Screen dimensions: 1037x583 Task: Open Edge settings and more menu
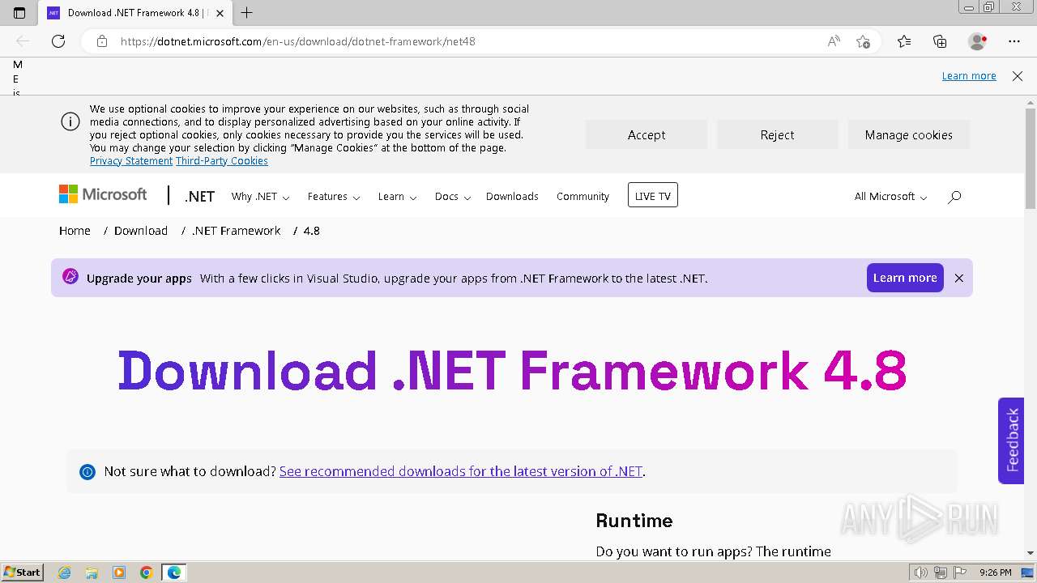tap(1014, 41)
